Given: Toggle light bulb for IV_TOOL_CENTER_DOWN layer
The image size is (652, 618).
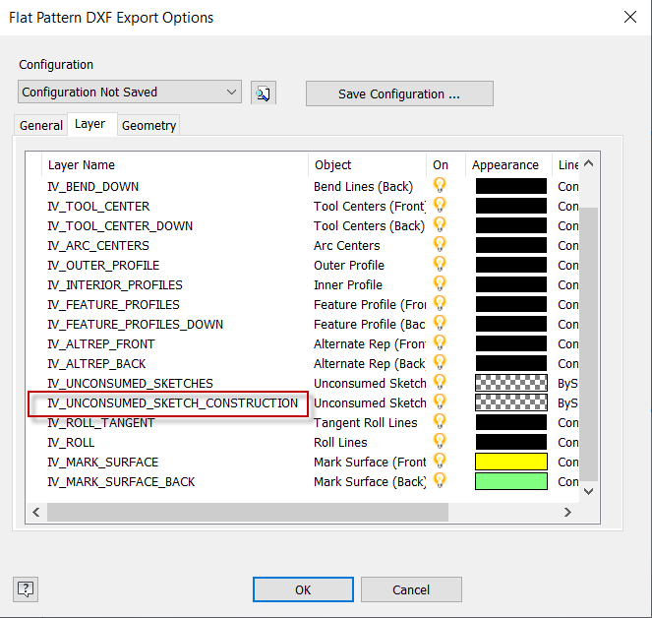Looking at the screenshot, I should click(x=440, y=224).
